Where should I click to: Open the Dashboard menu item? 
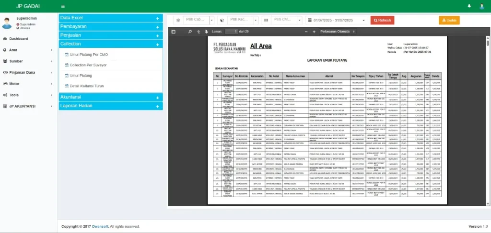(x=28, y=39)
